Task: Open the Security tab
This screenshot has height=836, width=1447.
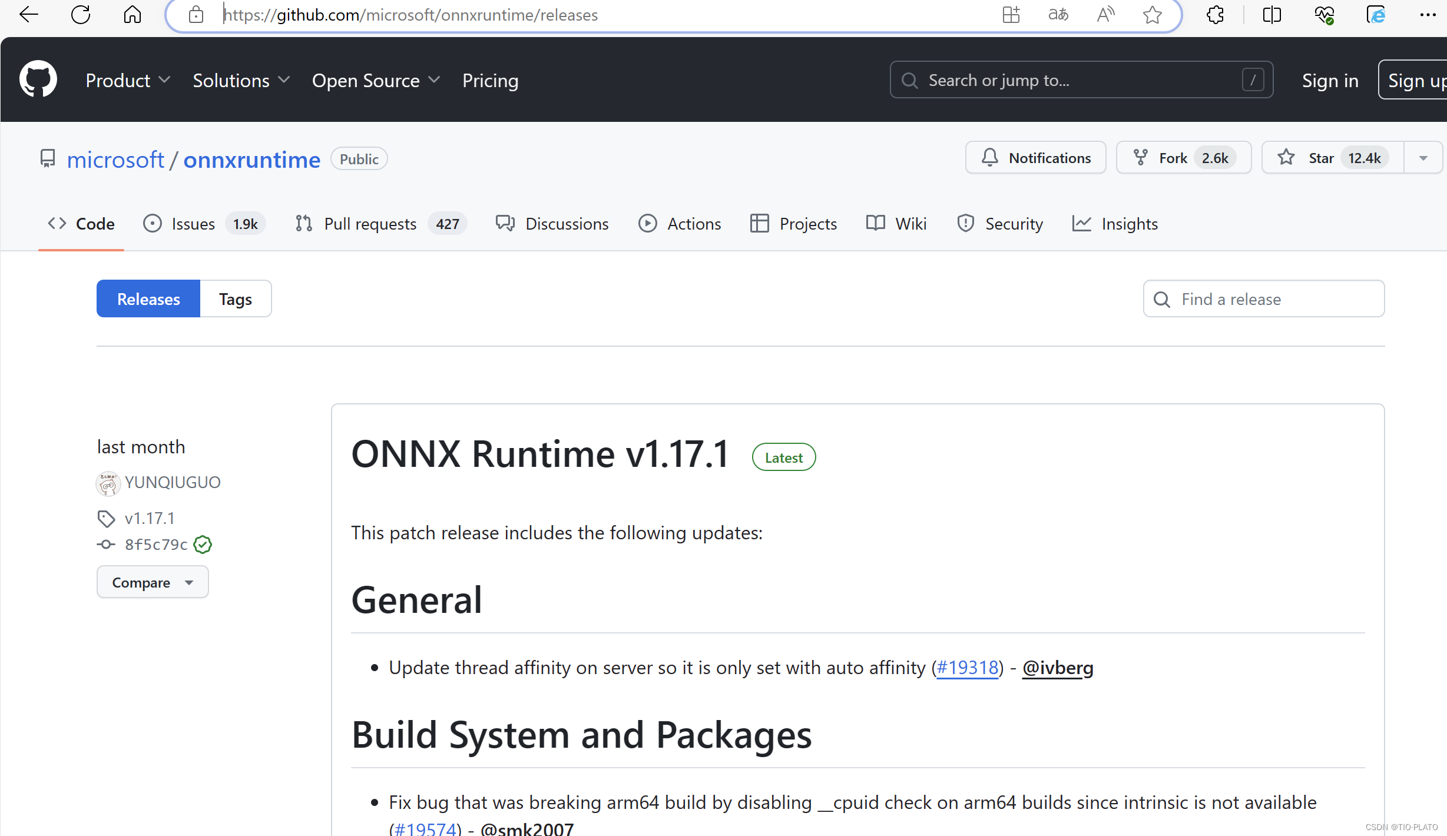Action: pos(1000,224)
